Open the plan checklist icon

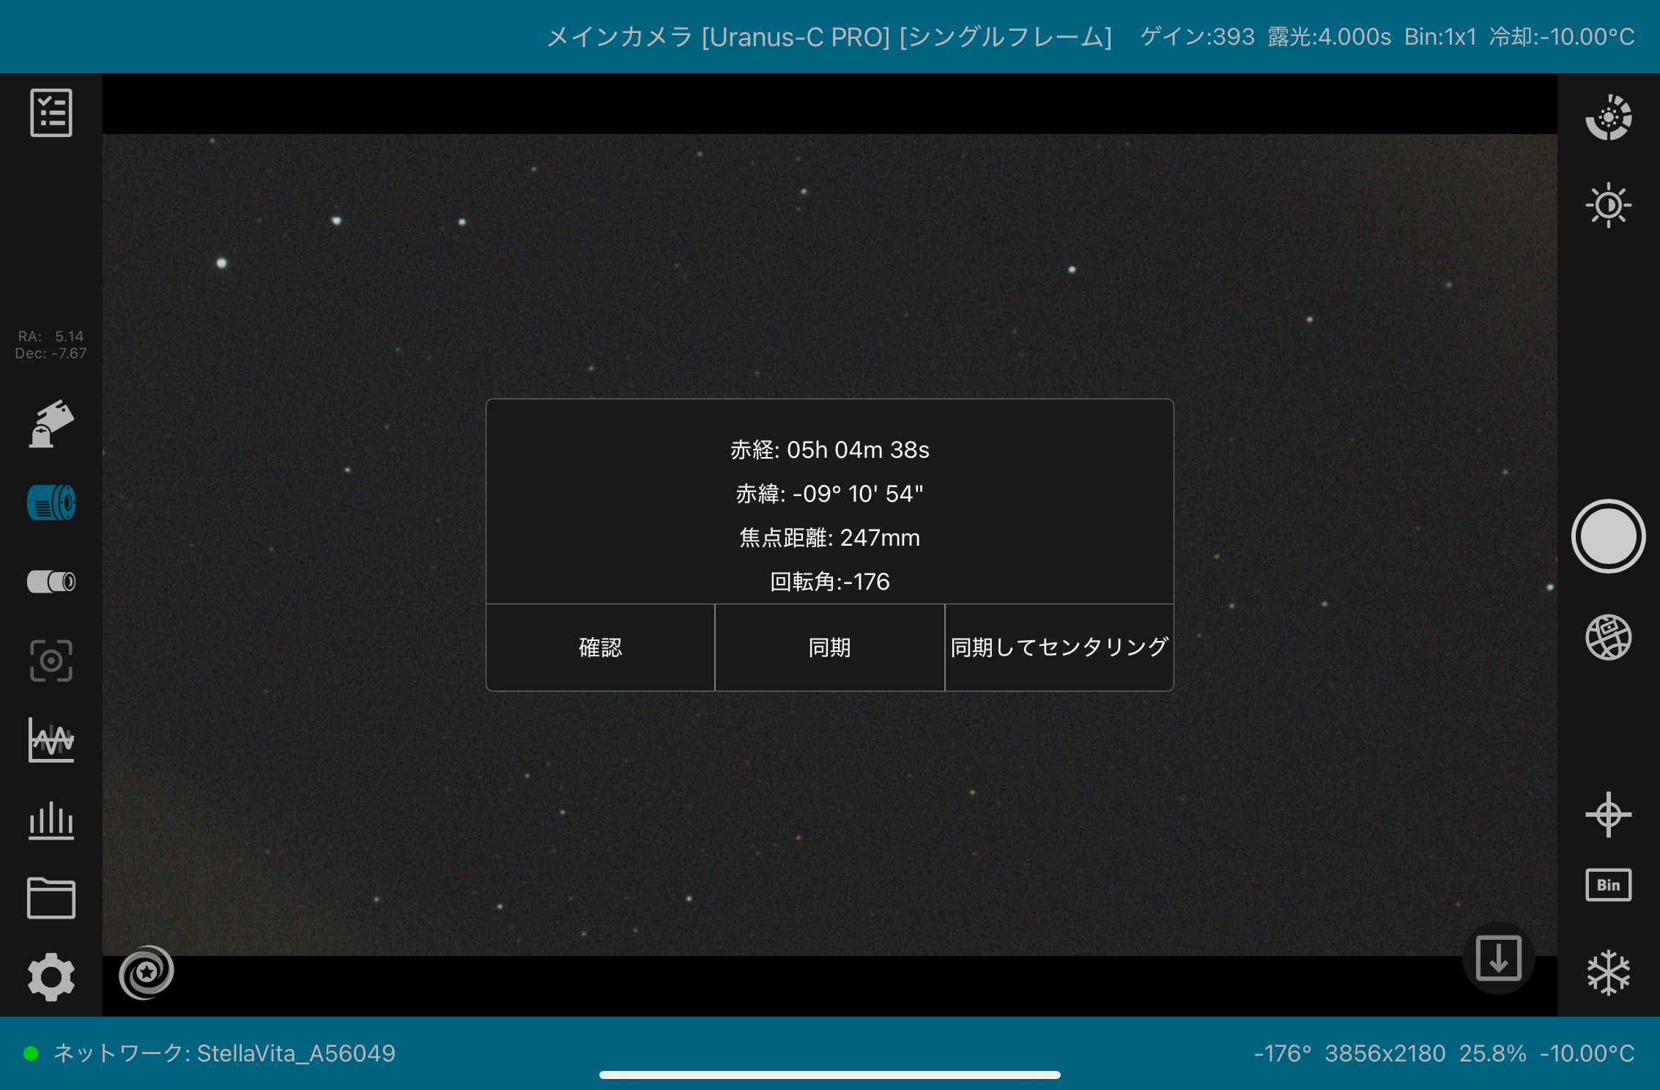[51, 113]
